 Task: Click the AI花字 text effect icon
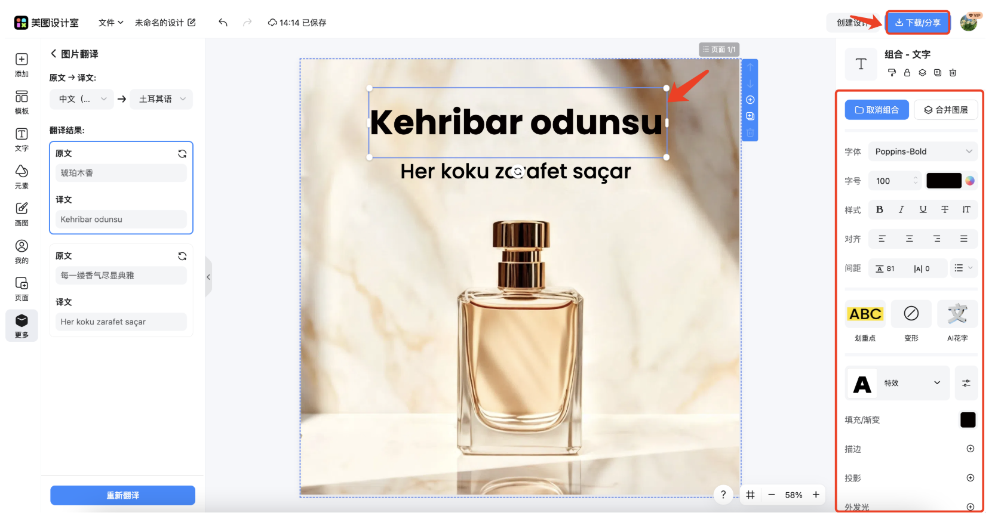point(957,314)
